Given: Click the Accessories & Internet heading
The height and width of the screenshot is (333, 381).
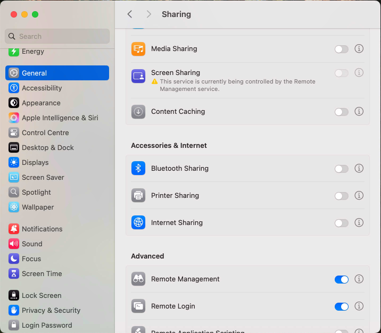Looking at the screenshot, I should point(169,146).
